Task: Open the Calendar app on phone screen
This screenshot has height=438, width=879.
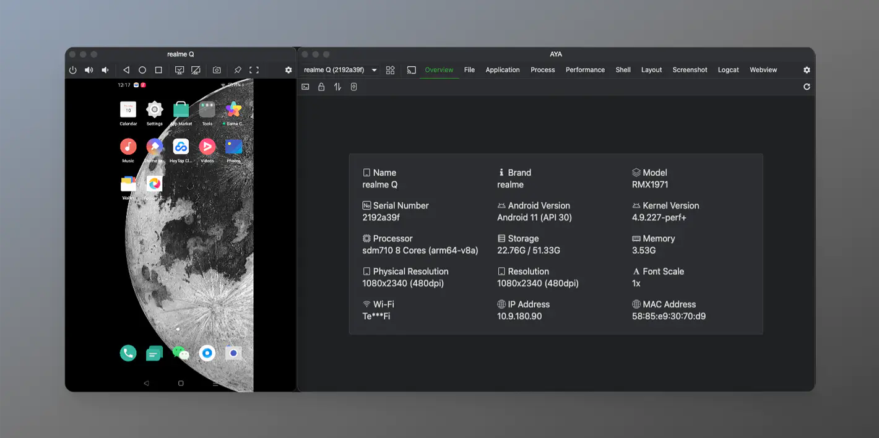Action: [x=128, y=113]
